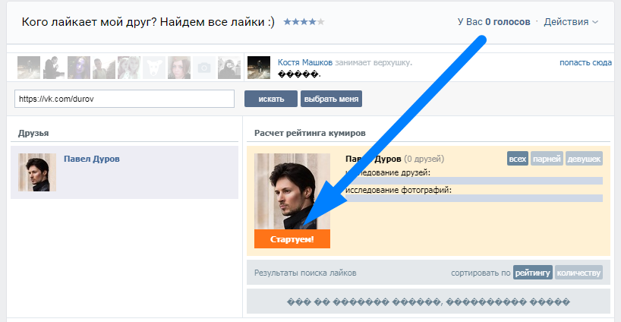Open Костя Машков profile link

[x=305, y=62]
